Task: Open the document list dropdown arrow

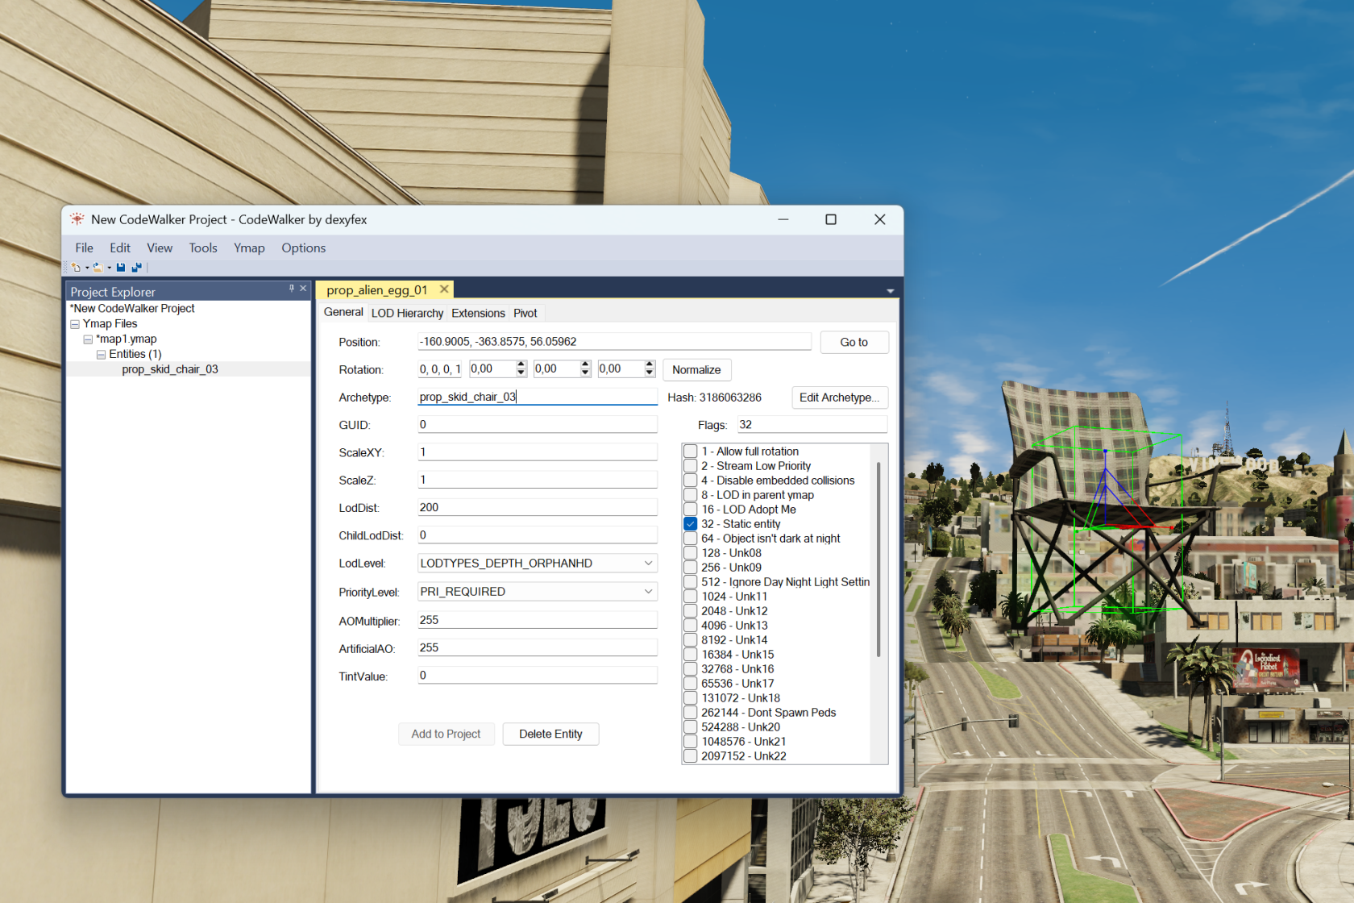Action: (890, 291)
